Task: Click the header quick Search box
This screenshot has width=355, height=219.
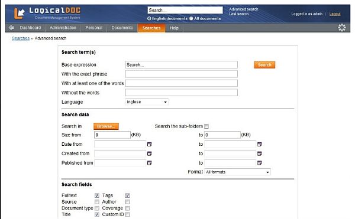Action: click(185, 10)
